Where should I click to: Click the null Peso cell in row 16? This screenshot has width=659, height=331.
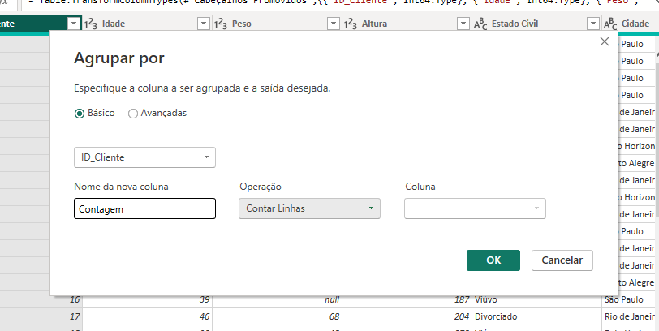tap(277, 300)
